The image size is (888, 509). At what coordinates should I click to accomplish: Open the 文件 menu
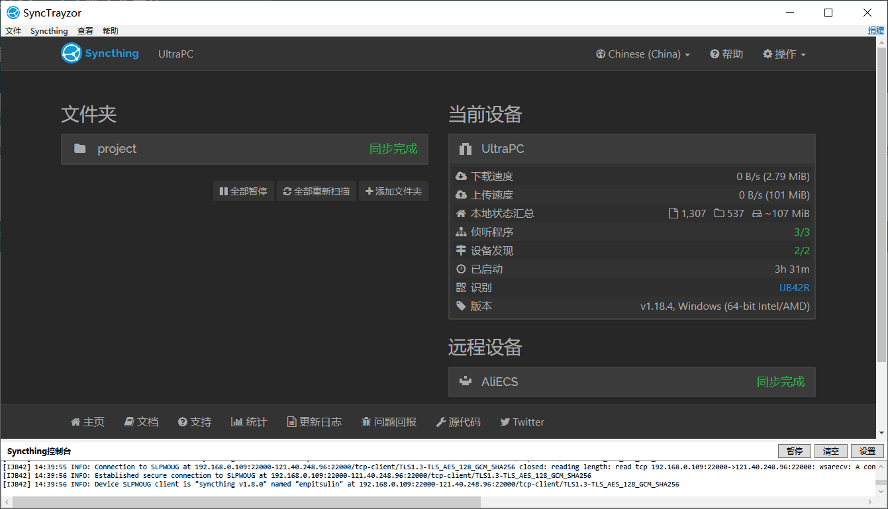pyautogui.click(x=13, y=31)
